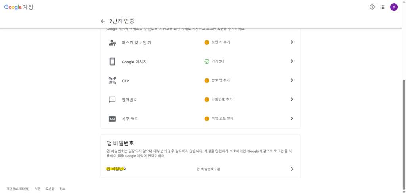Expand the Google 메시지 row chevron
The image size is (406, 193).
point(292,61)
